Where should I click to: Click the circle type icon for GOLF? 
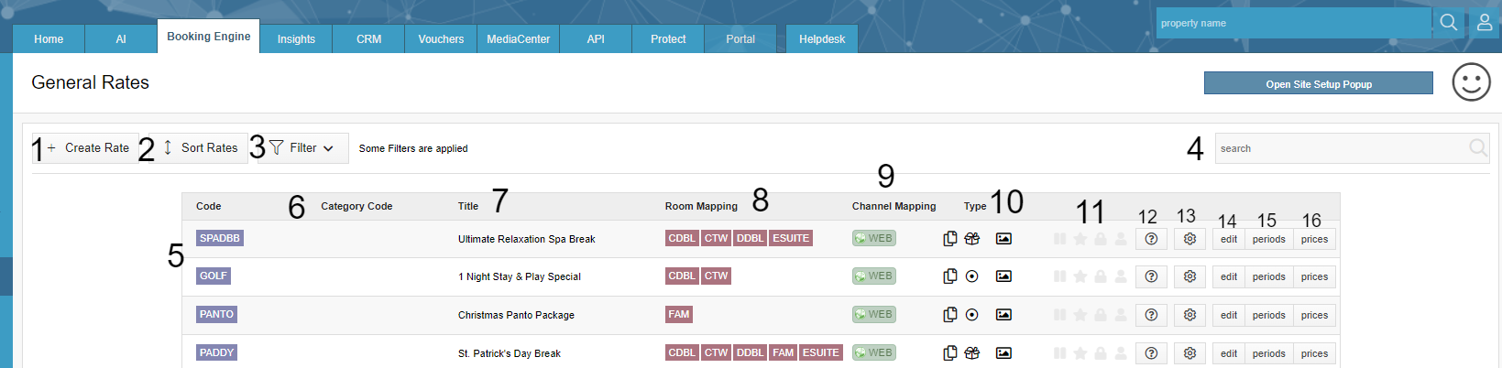pyautogui.click(x=972, y=276)
